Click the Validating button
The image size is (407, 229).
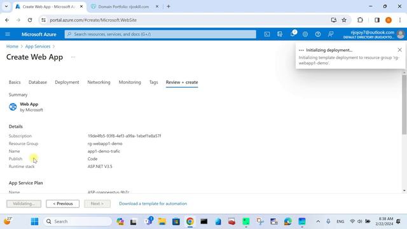click(x=24, y=204)
